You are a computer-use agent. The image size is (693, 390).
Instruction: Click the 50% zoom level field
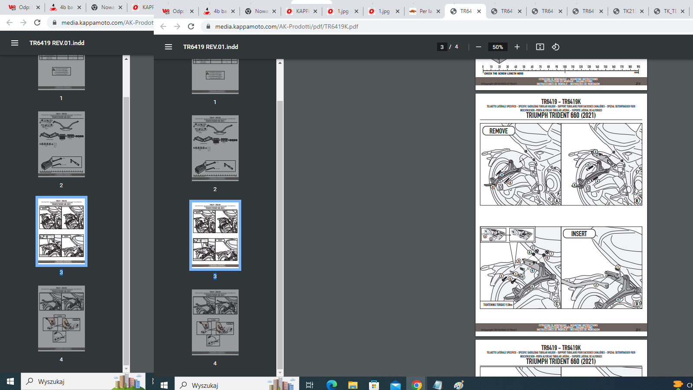pyautogui.click(x=498, y=47)
